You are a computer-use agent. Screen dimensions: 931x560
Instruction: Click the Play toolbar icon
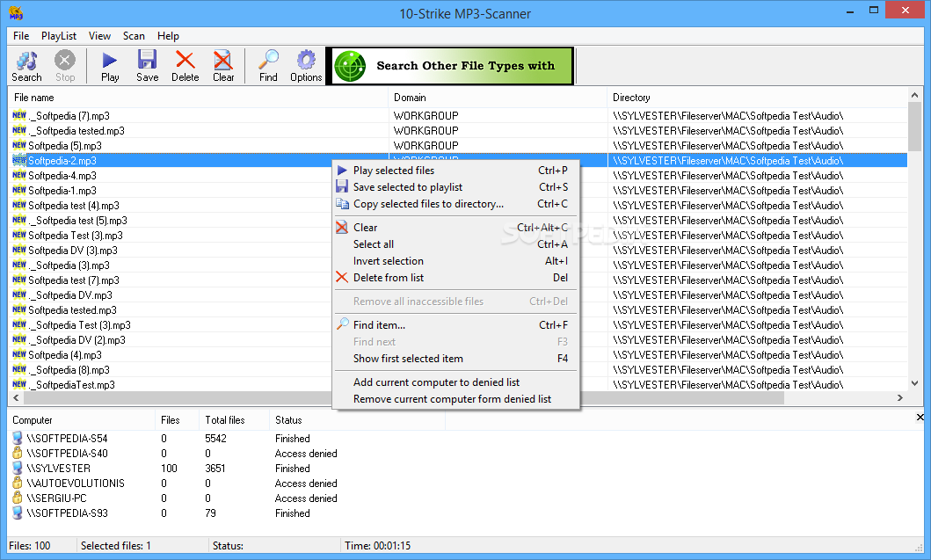click(110, 60)
